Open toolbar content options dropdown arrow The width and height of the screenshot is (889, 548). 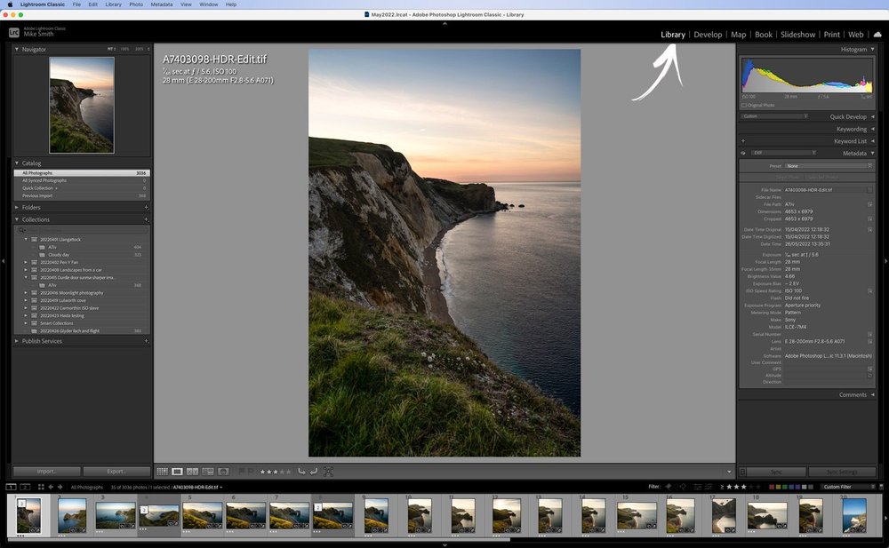pos(729,472)
